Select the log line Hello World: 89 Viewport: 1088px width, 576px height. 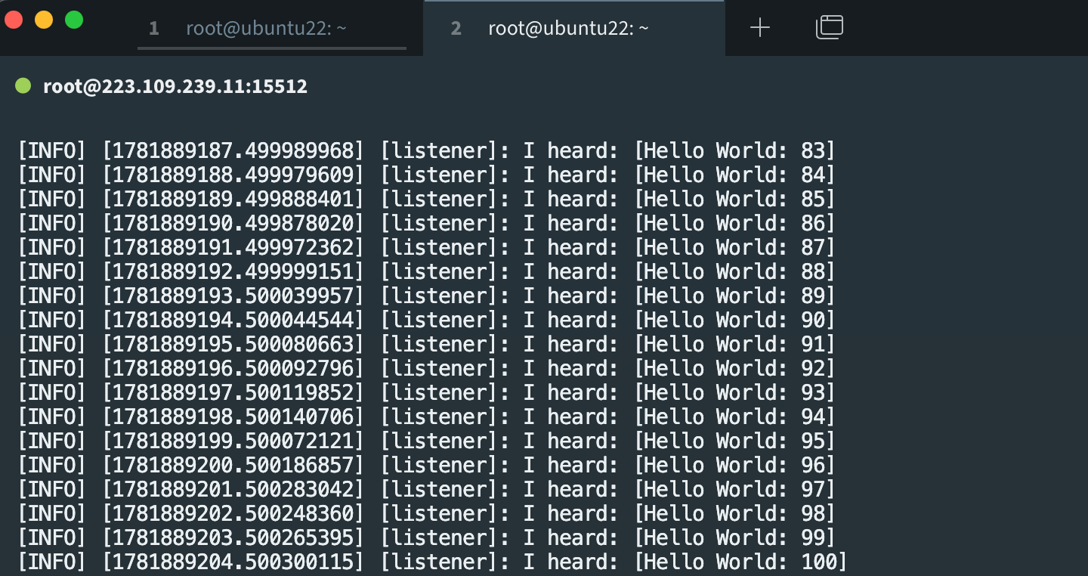(426, 296)
